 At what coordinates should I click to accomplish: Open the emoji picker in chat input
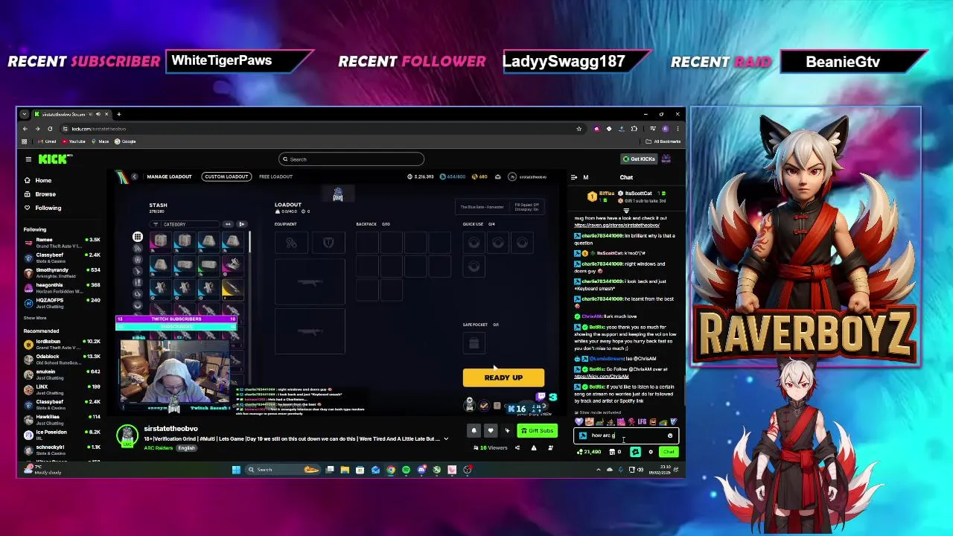[x=670, y=435]
